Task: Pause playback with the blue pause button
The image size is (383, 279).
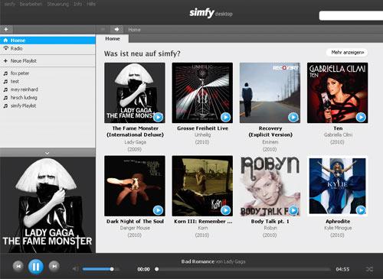Action: pyautogui.click(x=36, y=267)
